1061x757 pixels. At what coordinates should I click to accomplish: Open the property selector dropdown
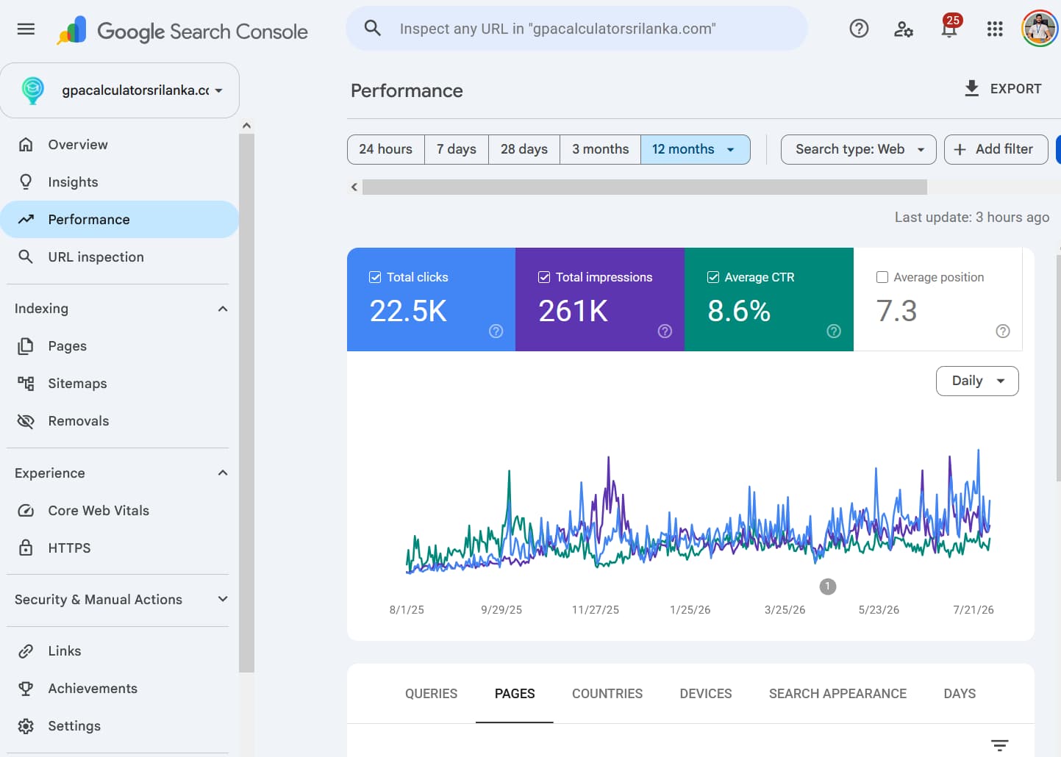[x=120, y=90]
